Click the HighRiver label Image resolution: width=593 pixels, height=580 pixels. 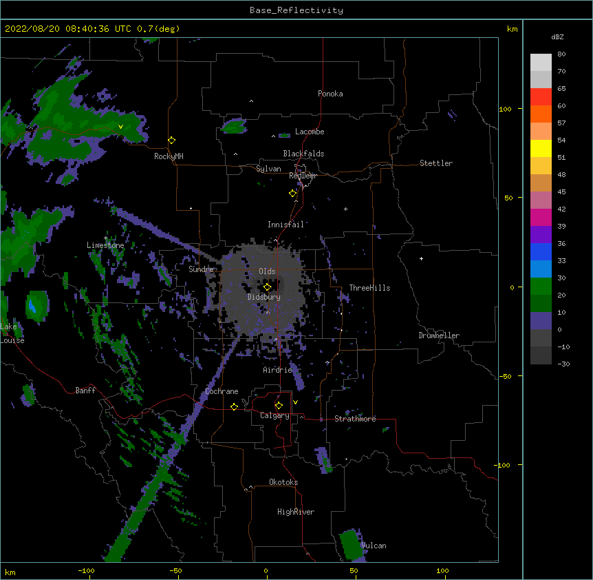[296, 512]
